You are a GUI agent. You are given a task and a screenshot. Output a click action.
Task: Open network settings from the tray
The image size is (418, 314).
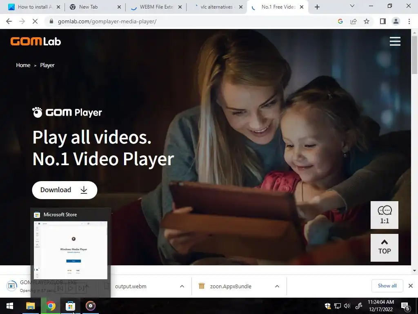pos(338,306)
